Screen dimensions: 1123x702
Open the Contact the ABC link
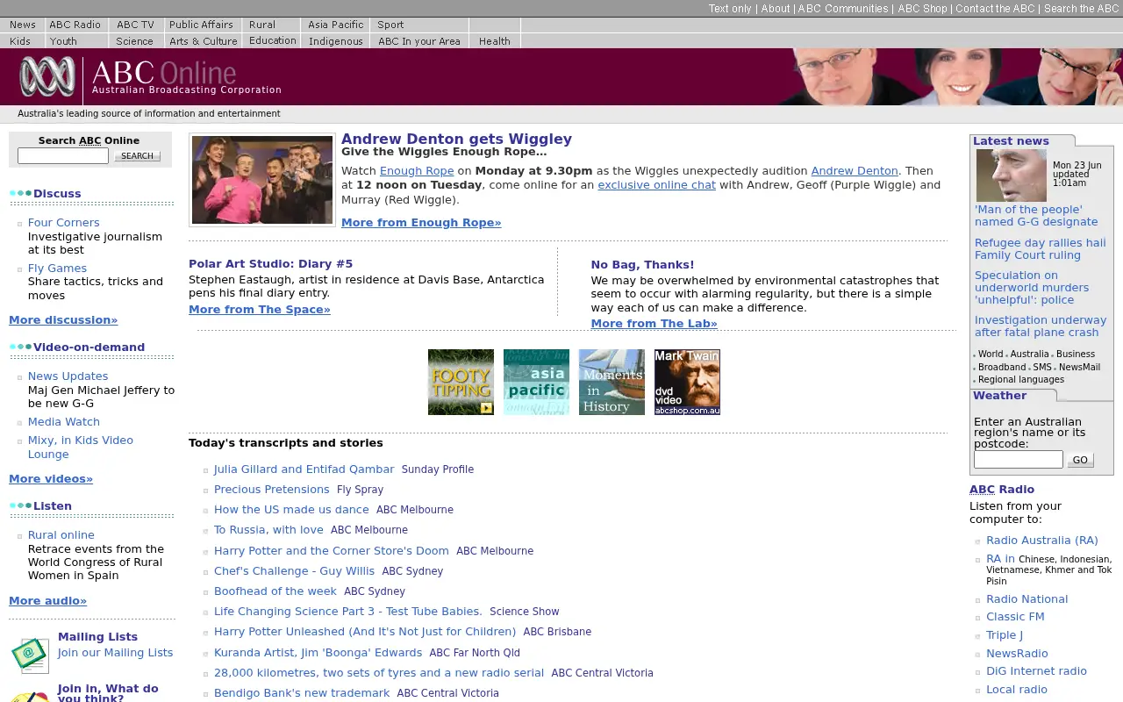pos(995,9)
